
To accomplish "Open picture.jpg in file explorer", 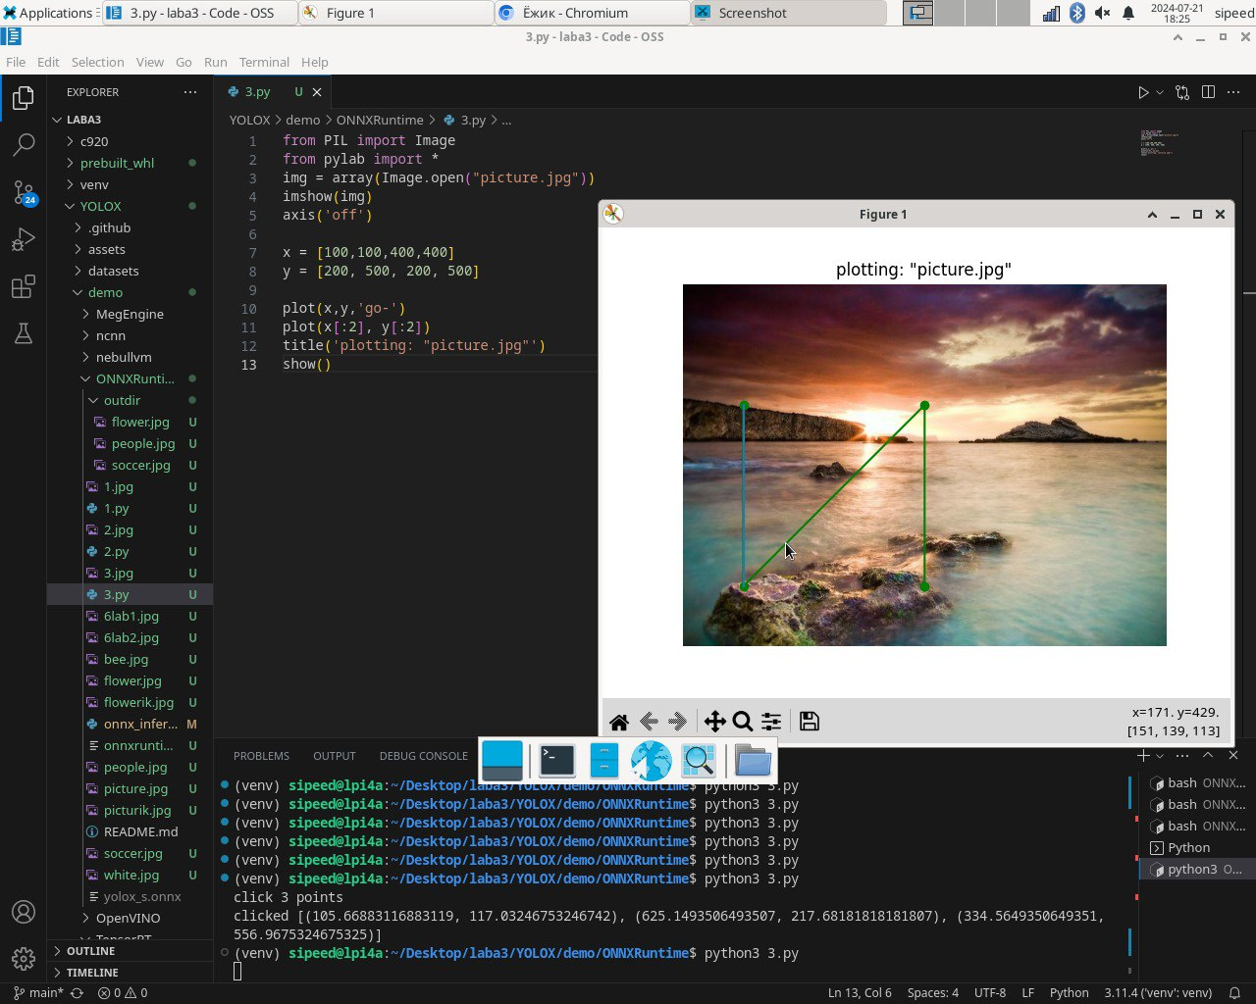I will [x=135, y=788].
